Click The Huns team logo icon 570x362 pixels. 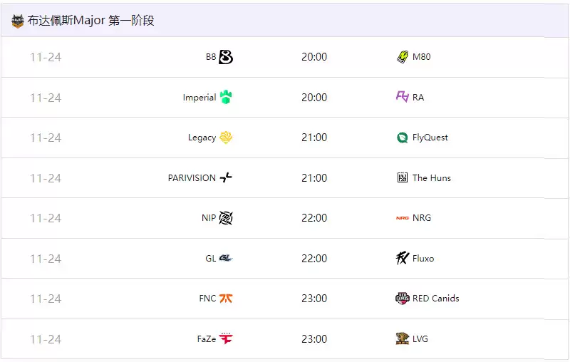click(x=403, y=177)
